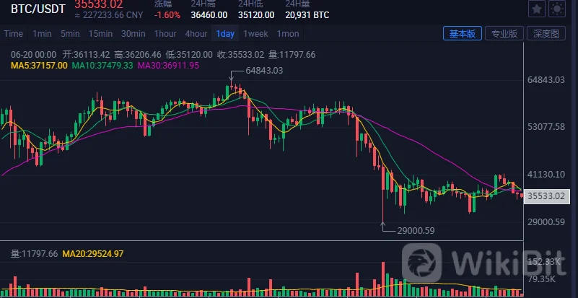Click the 专业版 pro version button

pos(504,34)
